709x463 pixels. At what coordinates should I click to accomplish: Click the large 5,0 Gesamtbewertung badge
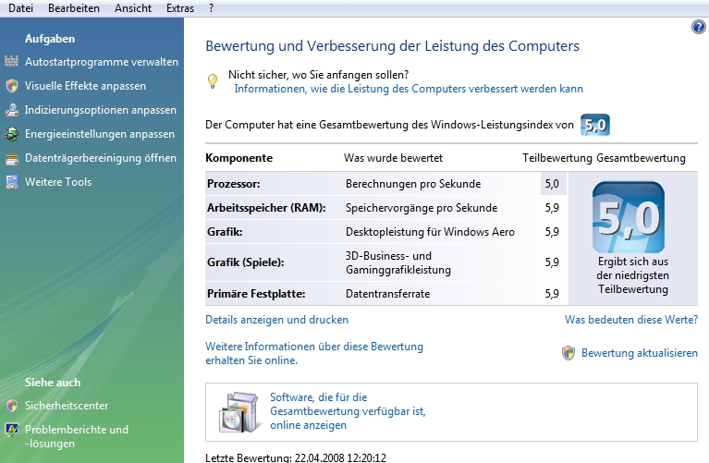[x=629, y=217]
